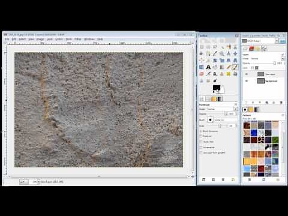Select the Heal tool
This screenshot has height=216, width=288.
pos(229,74)
